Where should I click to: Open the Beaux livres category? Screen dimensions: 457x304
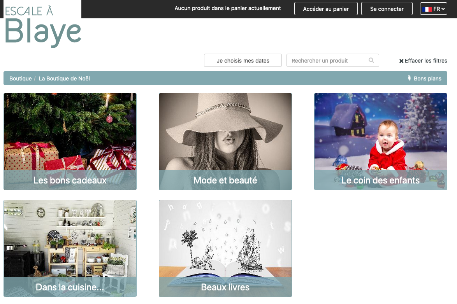(x=225, y=248)
